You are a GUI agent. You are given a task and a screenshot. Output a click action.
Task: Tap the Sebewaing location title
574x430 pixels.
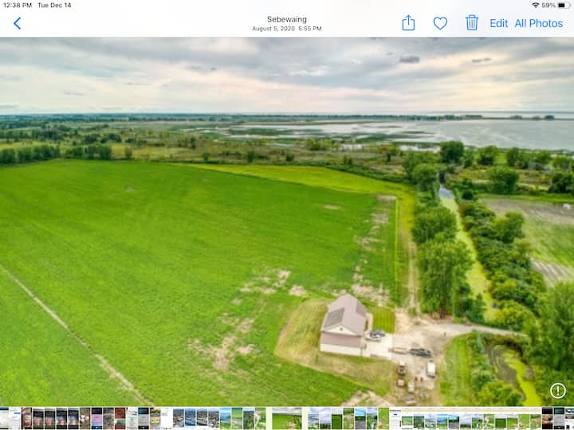point(287,19)
